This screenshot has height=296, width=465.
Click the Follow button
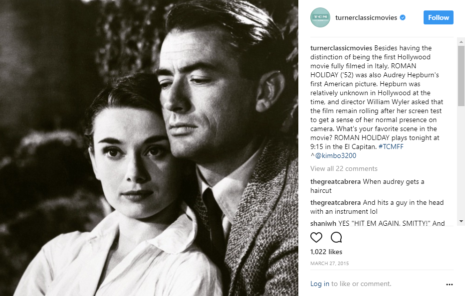(x=439, y=17)
